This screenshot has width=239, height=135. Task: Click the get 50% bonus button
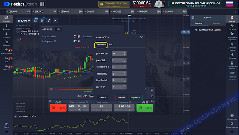114,4
